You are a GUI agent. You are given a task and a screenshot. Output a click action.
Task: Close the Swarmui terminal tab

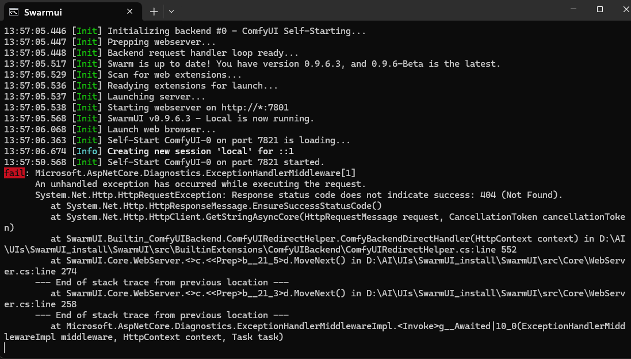pos(130,11)
